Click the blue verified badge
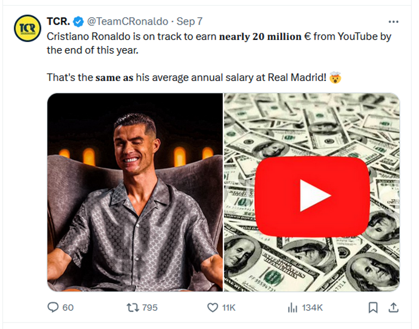The image size is (419, 329). [x=79, y=22]
